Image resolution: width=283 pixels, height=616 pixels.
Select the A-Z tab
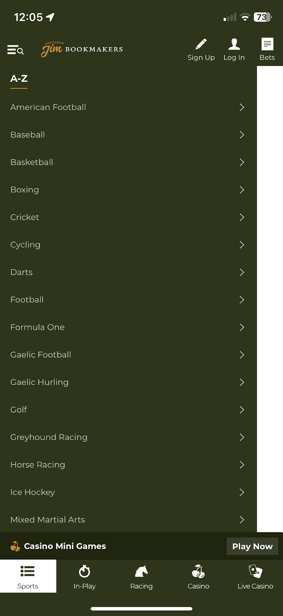click(x=19, y=79)
